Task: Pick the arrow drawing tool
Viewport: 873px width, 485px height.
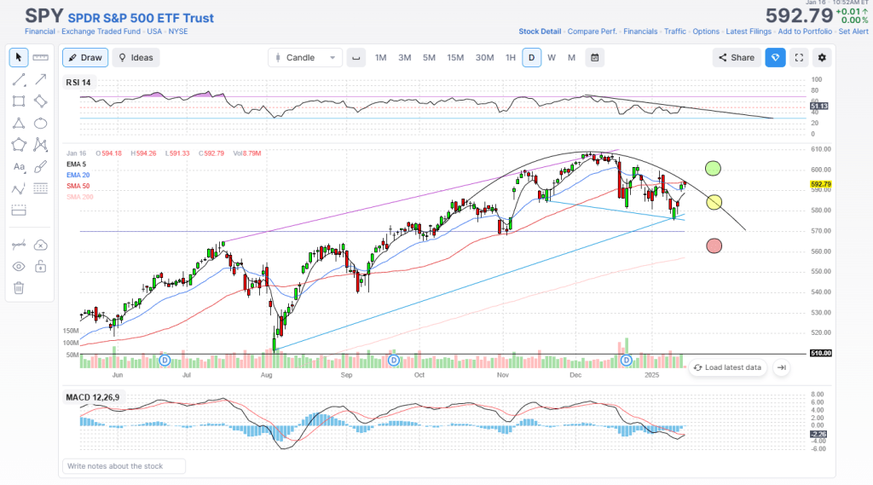Action: click(x=40, y=79)
